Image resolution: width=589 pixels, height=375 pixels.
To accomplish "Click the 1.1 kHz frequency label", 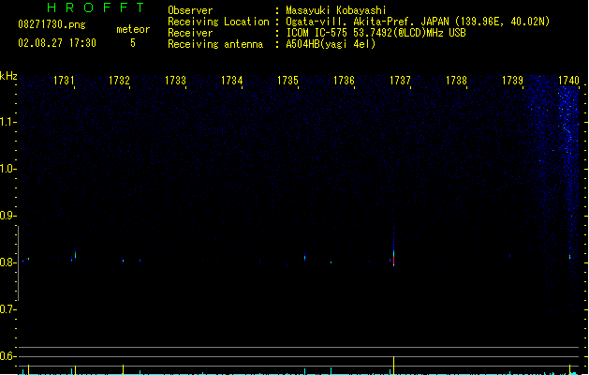I will (x=7, y=122).
